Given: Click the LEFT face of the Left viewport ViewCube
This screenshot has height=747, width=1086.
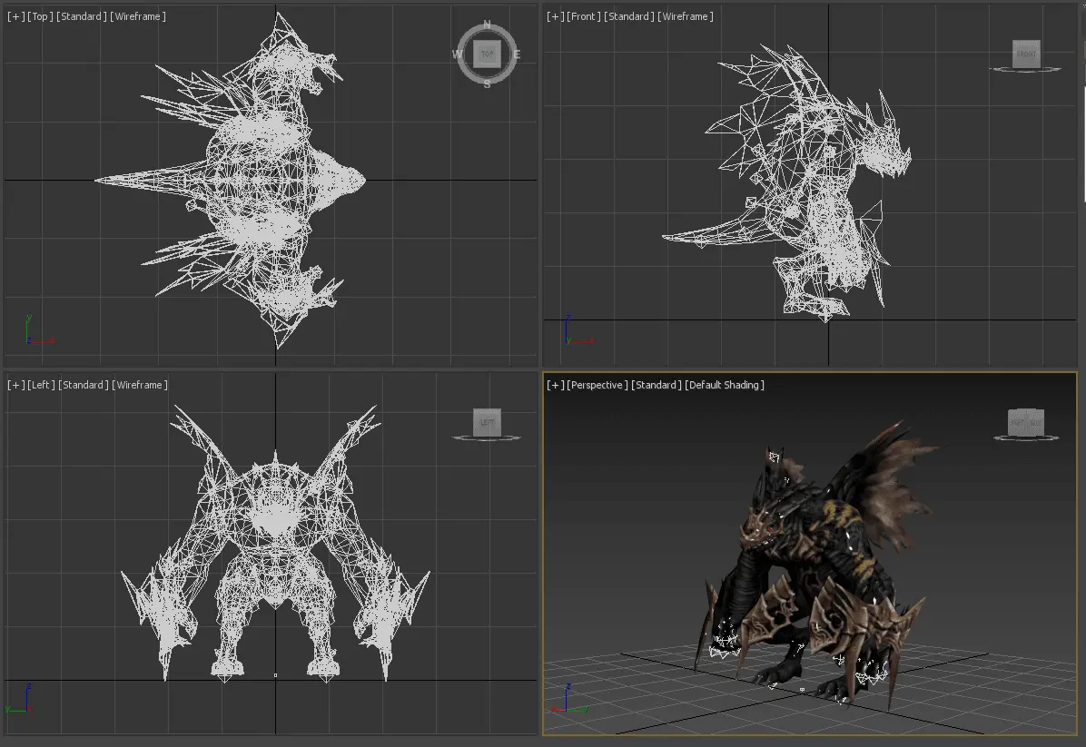Looking at the screenshot, I should (487, 422).
